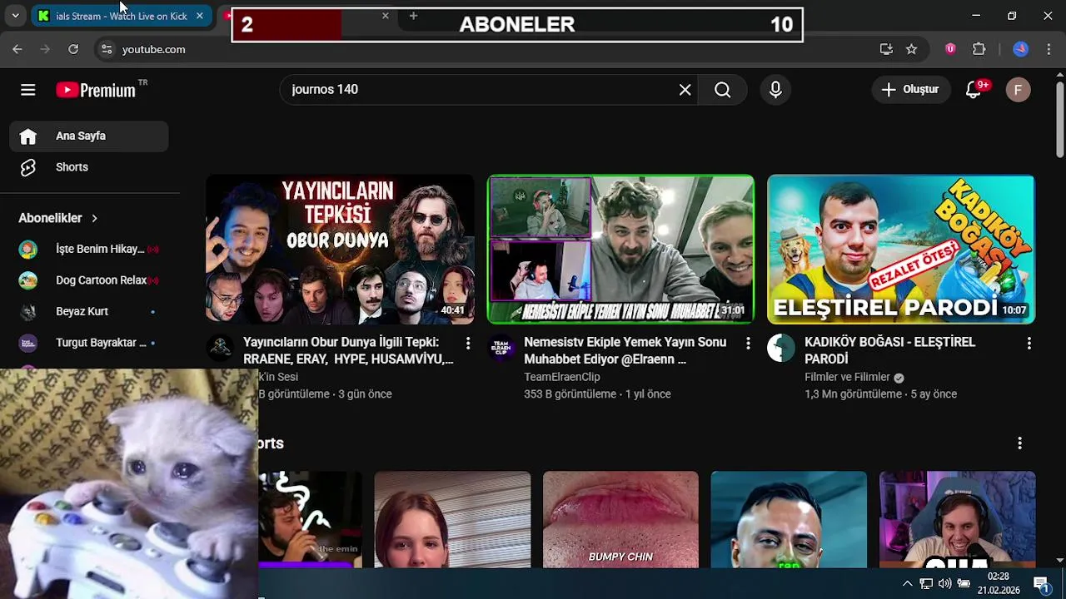Open the Filmler ve Filimler channel link
Viewport: 1066px width, 599px height.
point(847,377)
